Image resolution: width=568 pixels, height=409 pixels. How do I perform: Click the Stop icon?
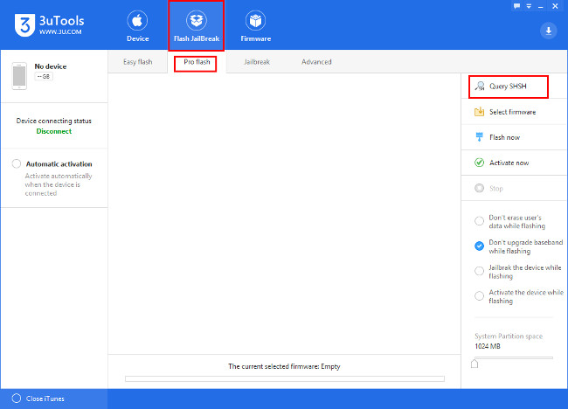coord(479,188)
